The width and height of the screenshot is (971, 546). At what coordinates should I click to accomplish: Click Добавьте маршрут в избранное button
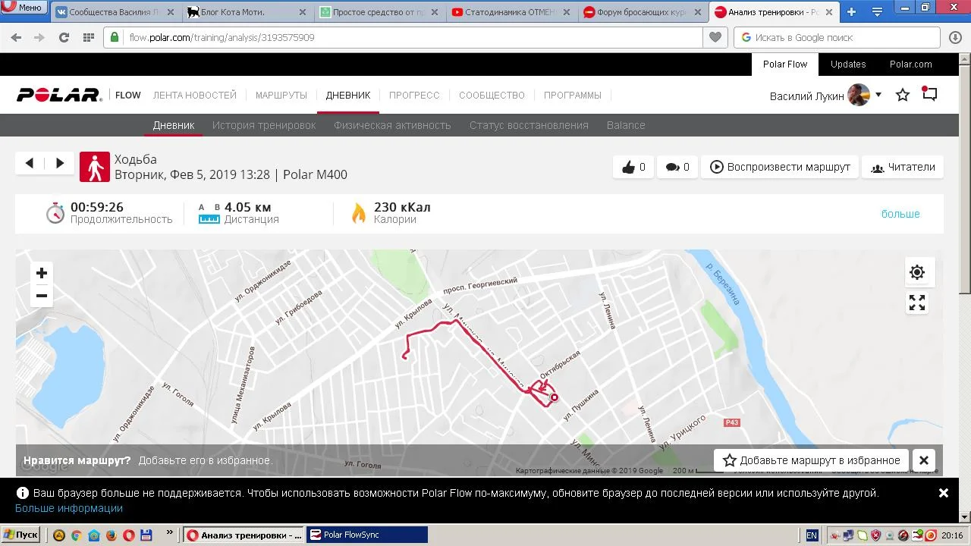coord(811,460)
